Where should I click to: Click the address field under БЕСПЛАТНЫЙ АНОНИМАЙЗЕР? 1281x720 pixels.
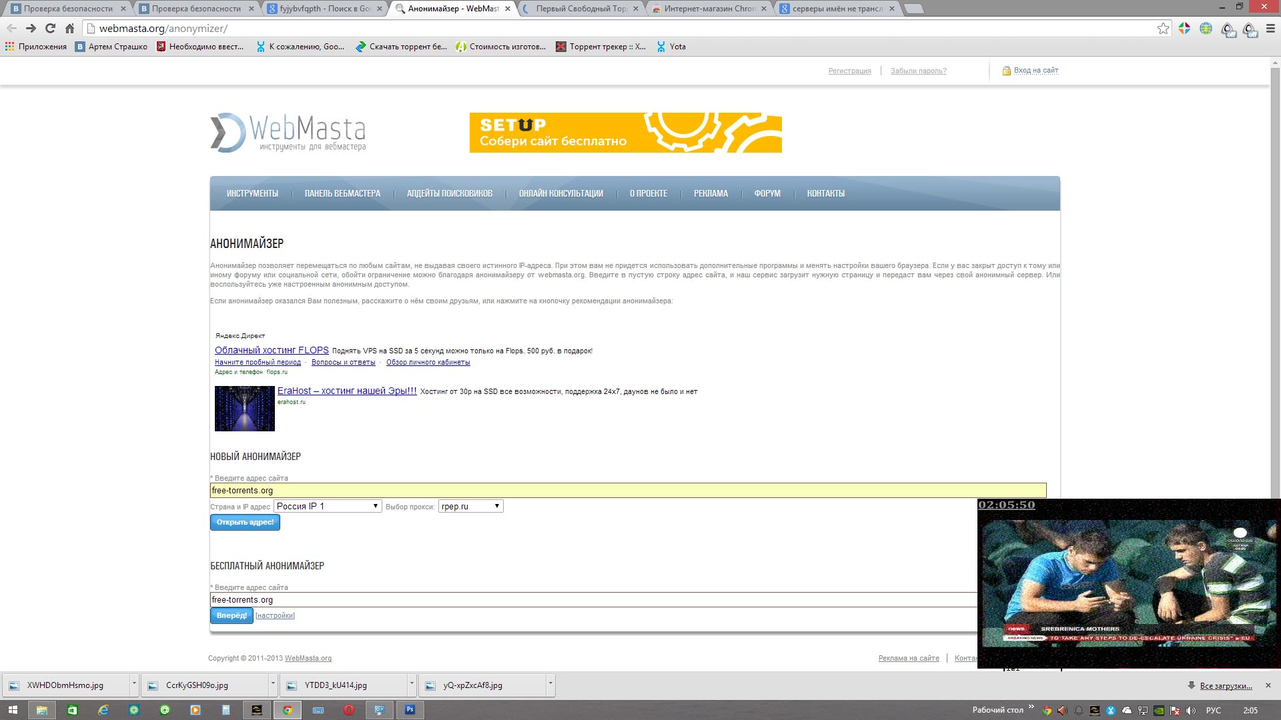(x=594, y=600)
